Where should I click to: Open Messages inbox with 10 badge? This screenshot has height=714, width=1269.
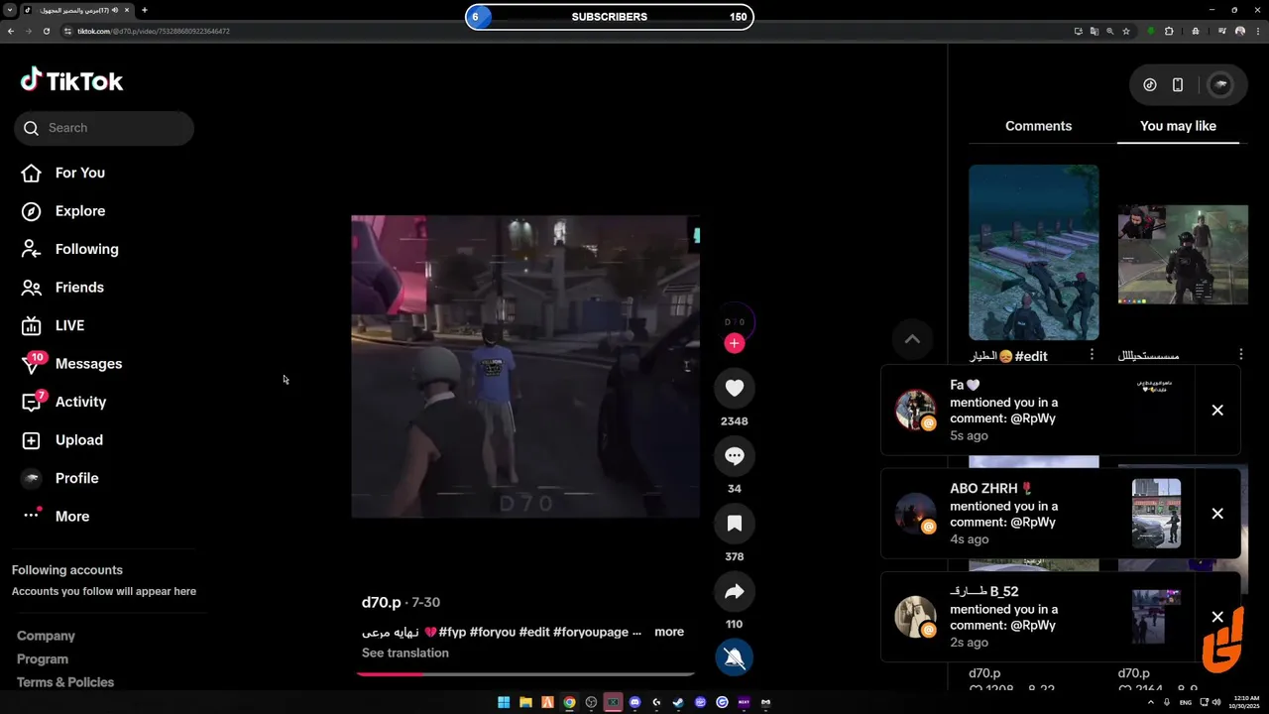tap(88, 364)
